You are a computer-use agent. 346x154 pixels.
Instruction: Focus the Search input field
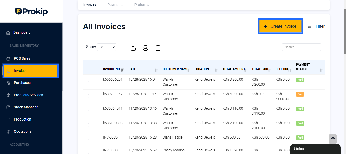coord(301,47)
